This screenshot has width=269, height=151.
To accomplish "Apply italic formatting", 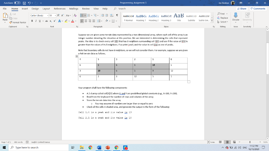I will click(x=36, y=21).
